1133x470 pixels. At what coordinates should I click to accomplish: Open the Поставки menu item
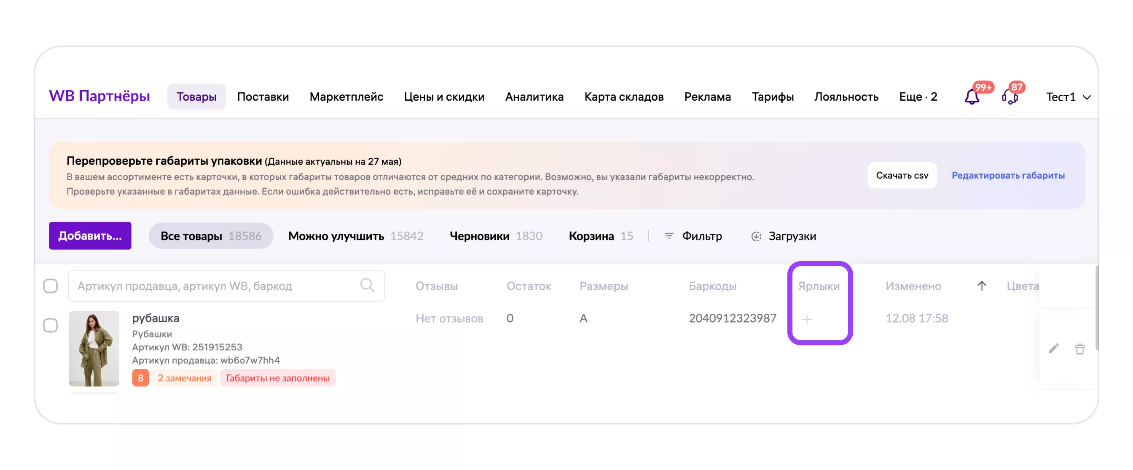[x=263, y=96]
